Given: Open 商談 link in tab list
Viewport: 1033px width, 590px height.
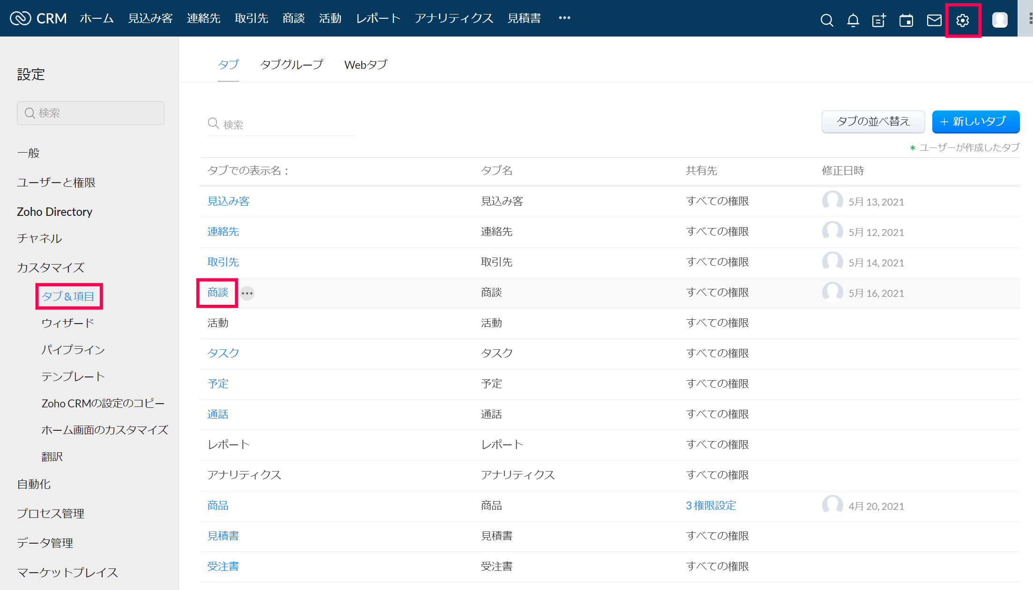Looking at the screenshot, I should tap(218, 293).
